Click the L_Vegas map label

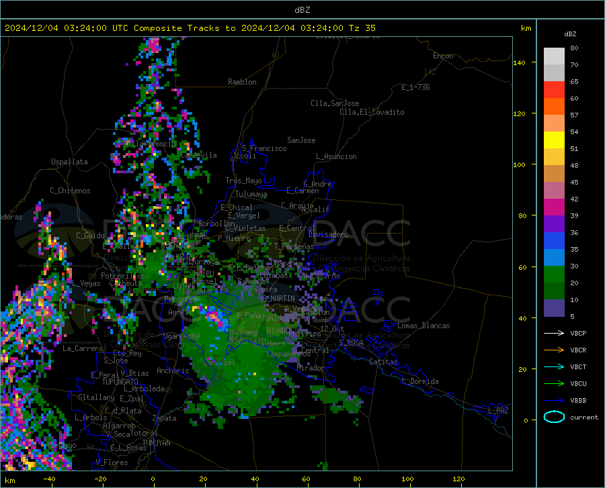point(86,283)
